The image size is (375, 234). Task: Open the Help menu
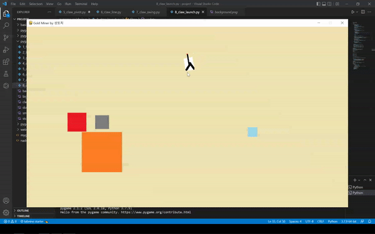pyautogui.click(x=94, y=4)
